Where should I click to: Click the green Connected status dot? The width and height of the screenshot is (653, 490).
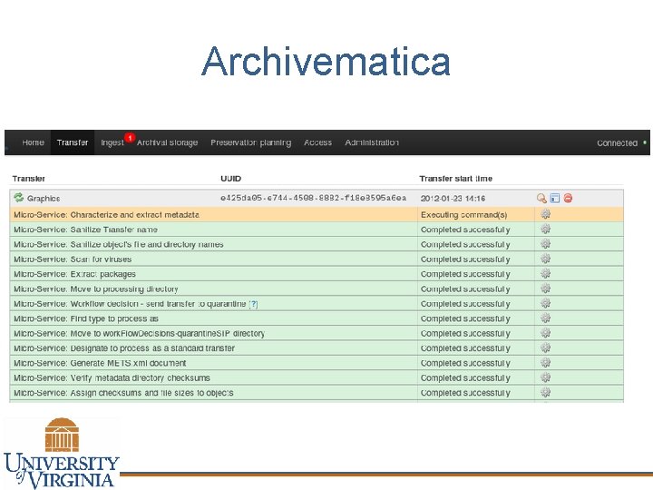pyautogui.click(x=645, y=142)
